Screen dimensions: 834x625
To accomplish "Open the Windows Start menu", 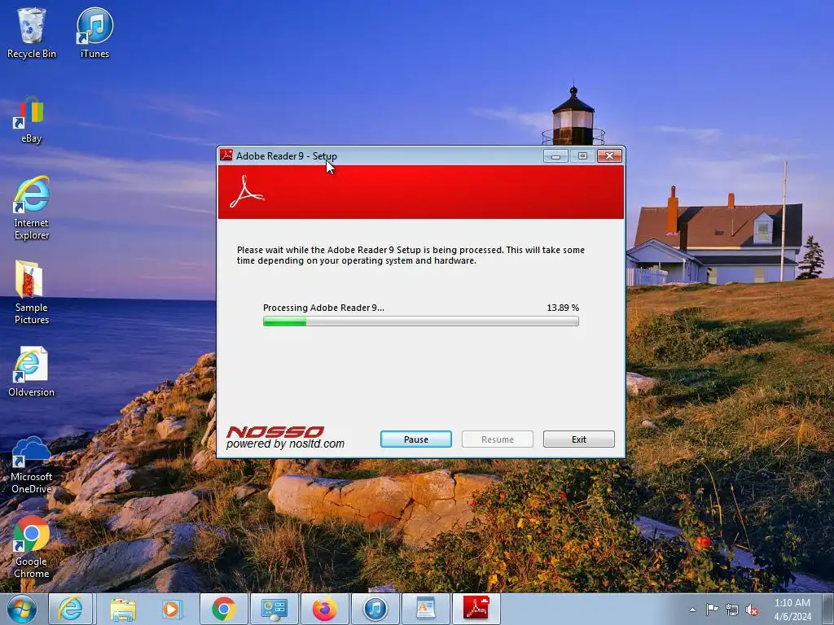I will [x=22, y=609].
